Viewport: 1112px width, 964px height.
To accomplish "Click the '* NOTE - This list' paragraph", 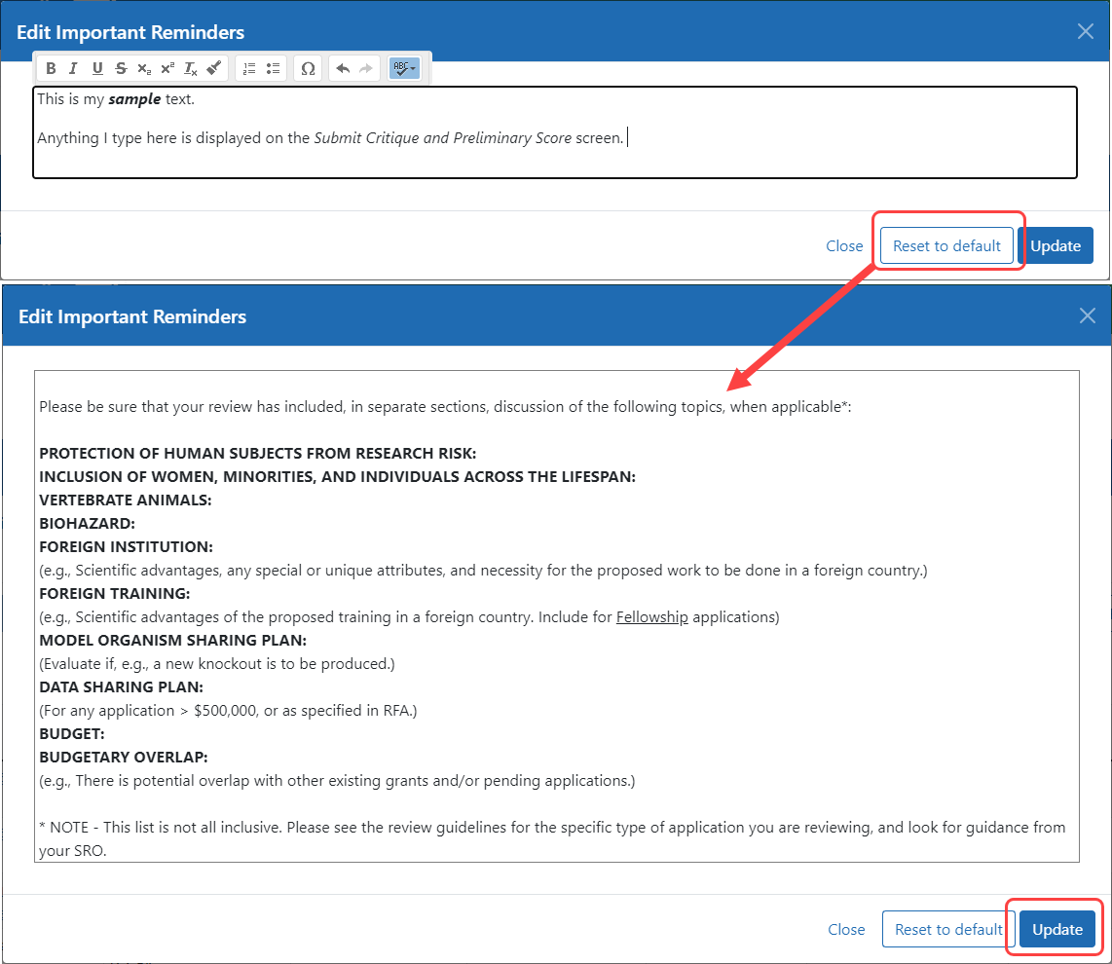I will tap(552, 839).
